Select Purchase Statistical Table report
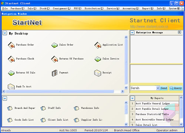Screen dimensions: 185x133 [x=157, y=114]
